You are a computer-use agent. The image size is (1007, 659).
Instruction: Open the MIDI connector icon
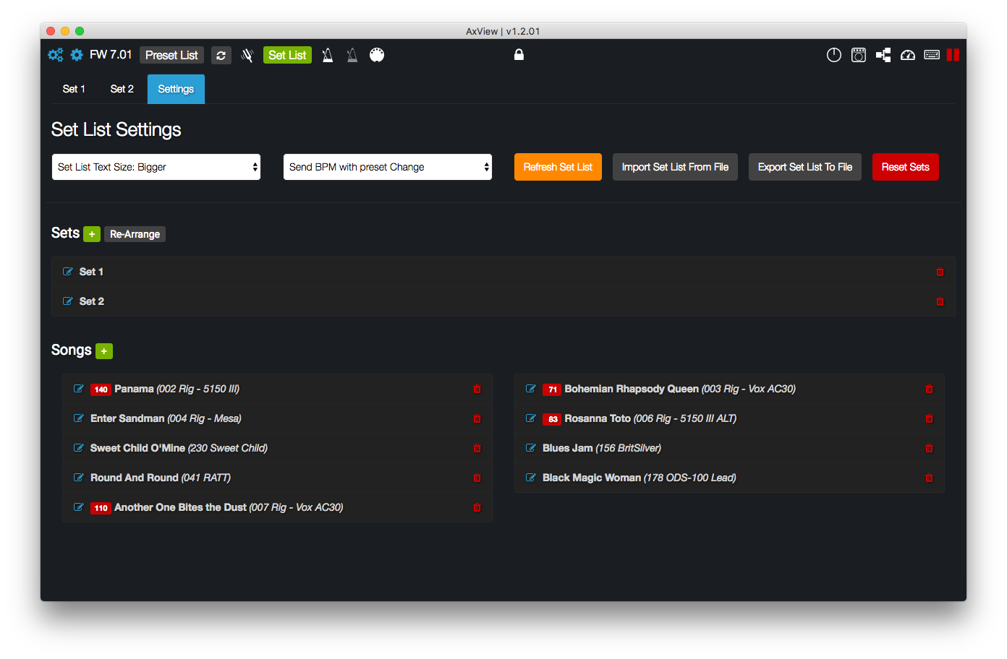[377, 55]
